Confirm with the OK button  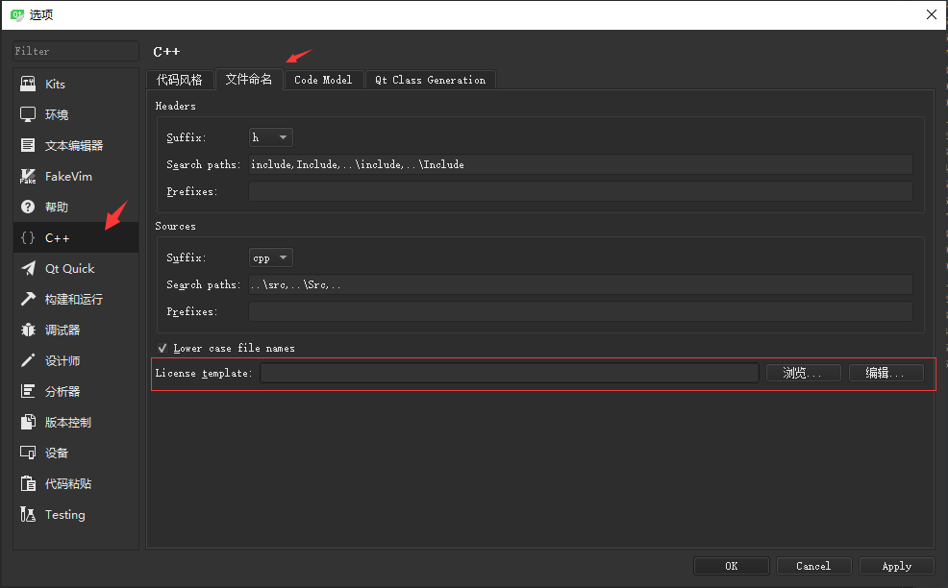[731, 566]
